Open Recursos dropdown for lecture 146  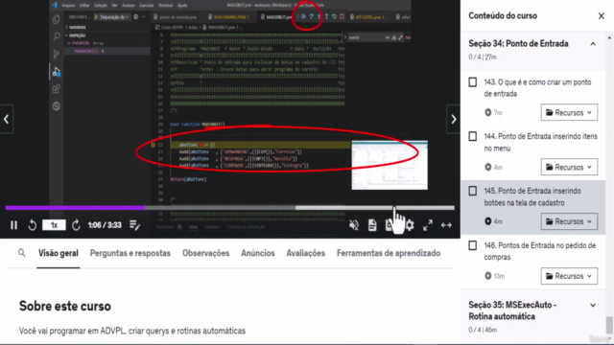(x=569, y=276)
